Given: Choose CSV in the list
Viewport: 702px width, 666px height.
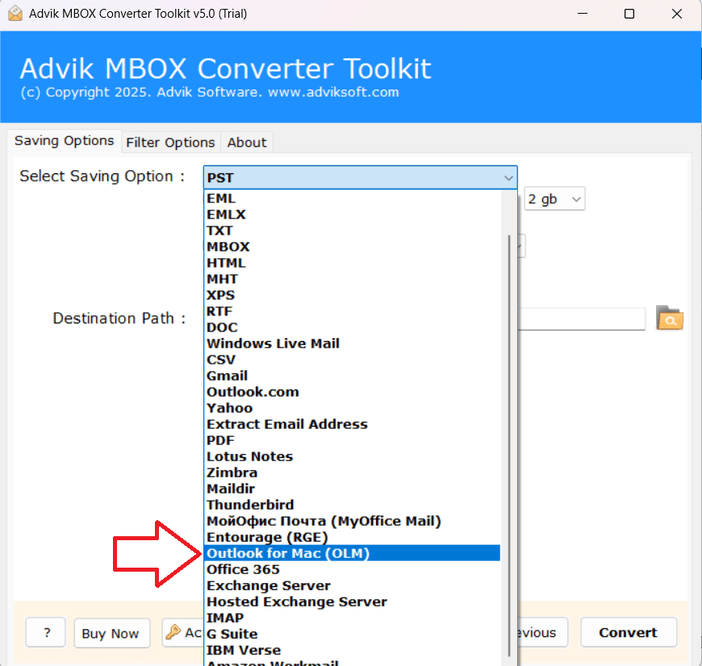Looking at the screenshot, I should click(352, 360).
